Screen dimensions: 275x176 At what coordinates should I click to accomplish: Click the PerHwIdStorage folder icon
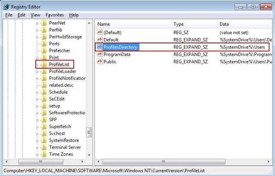44,37
